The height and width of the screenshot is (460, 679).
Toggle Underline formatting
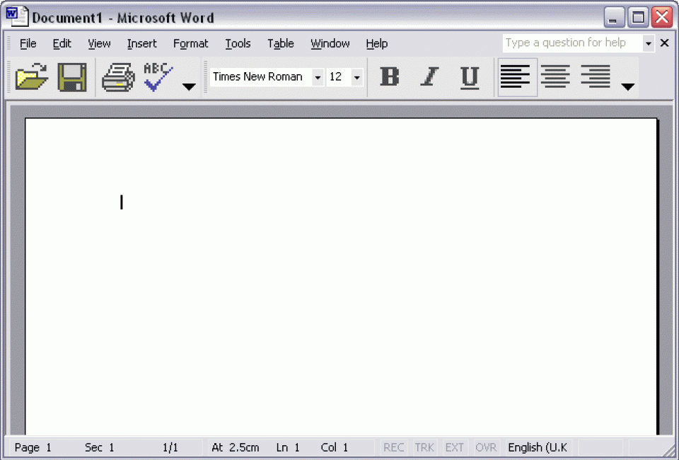pos(469,77)
